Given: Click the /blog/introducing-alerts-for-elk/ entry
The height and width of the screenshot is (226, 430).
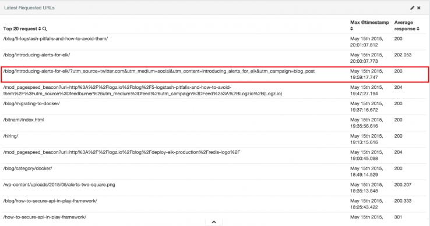Looking at the screenshot, I should [x=37, y=55].
